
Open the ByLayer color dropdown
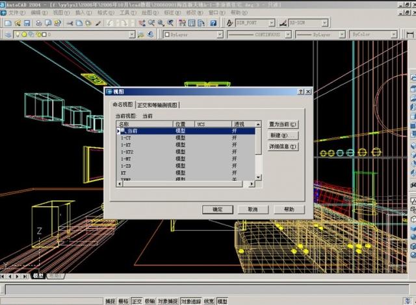pos(220,34)
